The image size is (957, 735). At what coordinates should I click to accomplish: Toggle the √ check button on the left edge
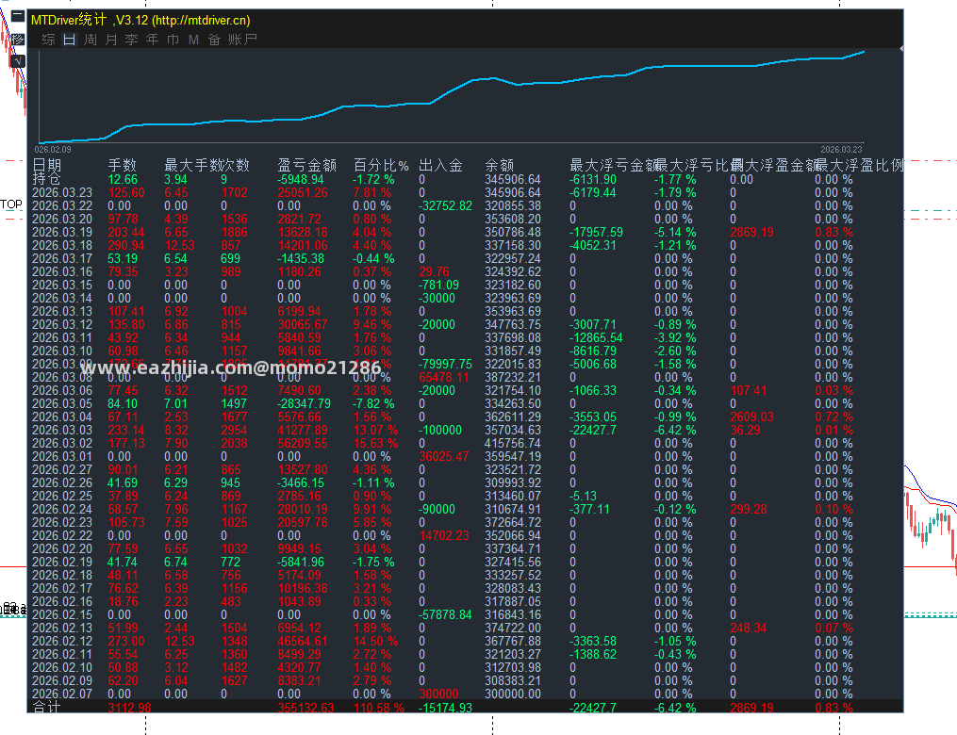[18, 61]
